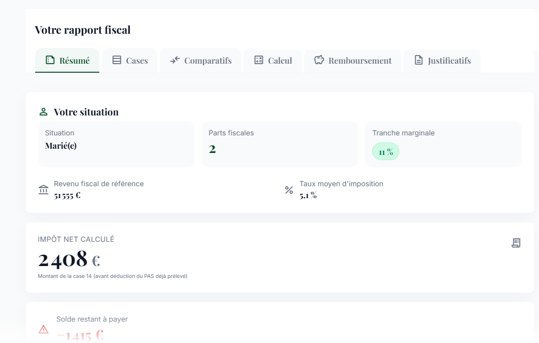Click the Situation Marié(e) card
The width and height of the screenshot is (539, 343).
(116, 144)
